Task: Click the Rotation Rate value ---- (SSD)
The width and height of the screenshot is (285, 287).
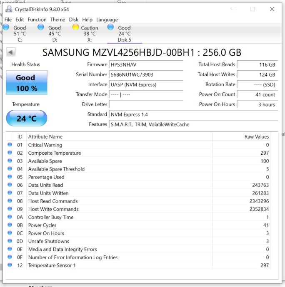Action: point(257,84)
